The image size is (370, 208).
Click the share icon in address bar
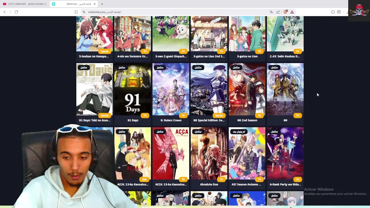point(278,12)
